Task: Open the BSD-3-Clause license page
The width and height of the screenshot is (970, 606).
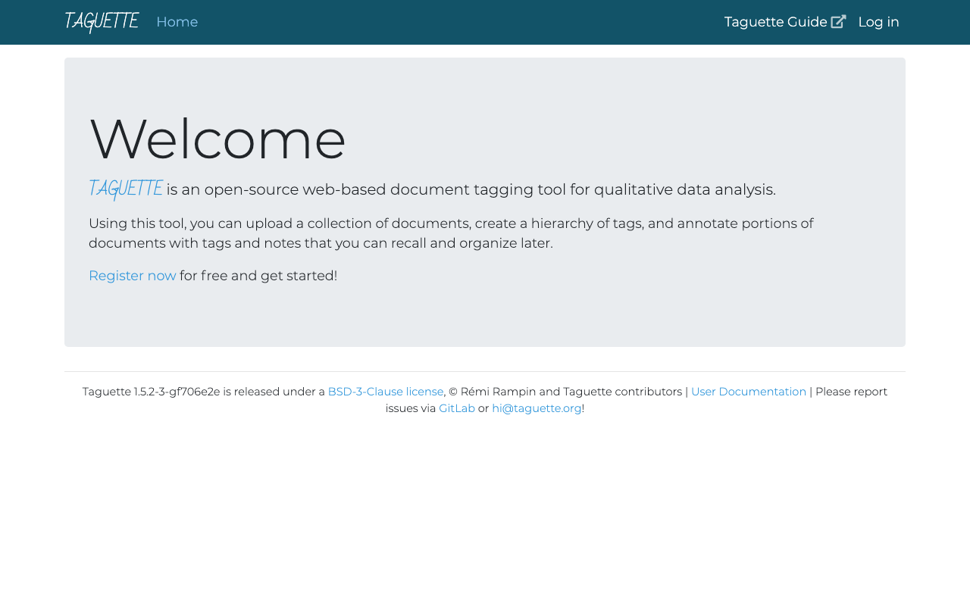Action: coord(385,391)
